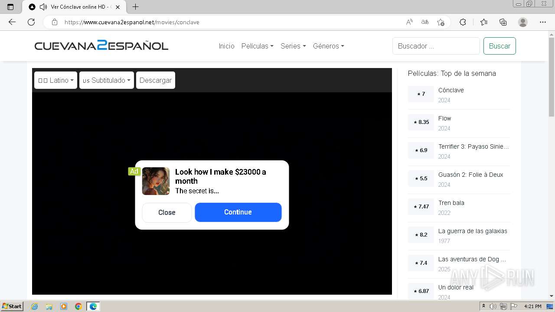555x312 pixels.
Task: Click the 8.35 rating badge for Flow
Action: click(x=421, y=122)
